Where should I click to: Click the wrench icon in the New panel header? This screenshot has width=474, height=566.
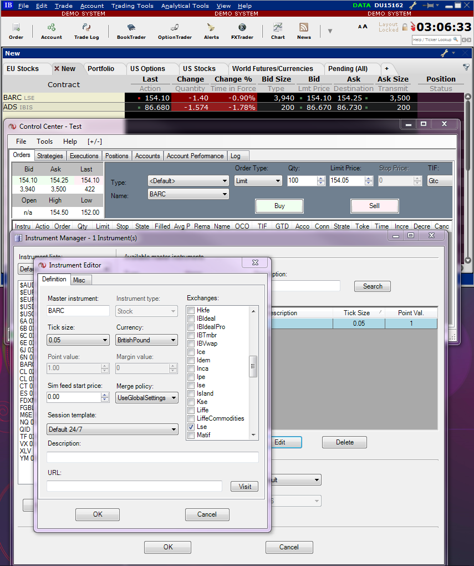pyautogui.click(x=445, y=53)
